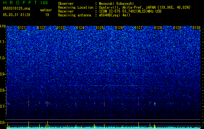Click the 0124 time marker

click(x=80, y=28)
